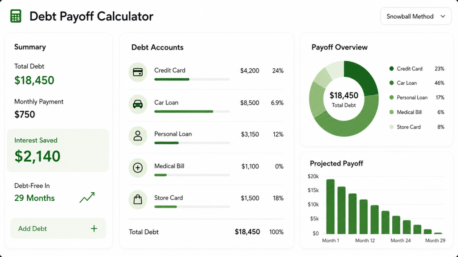Click the Credit Card account icon
The height and width of the screenshot is (257, 458).
pos(138,72)
